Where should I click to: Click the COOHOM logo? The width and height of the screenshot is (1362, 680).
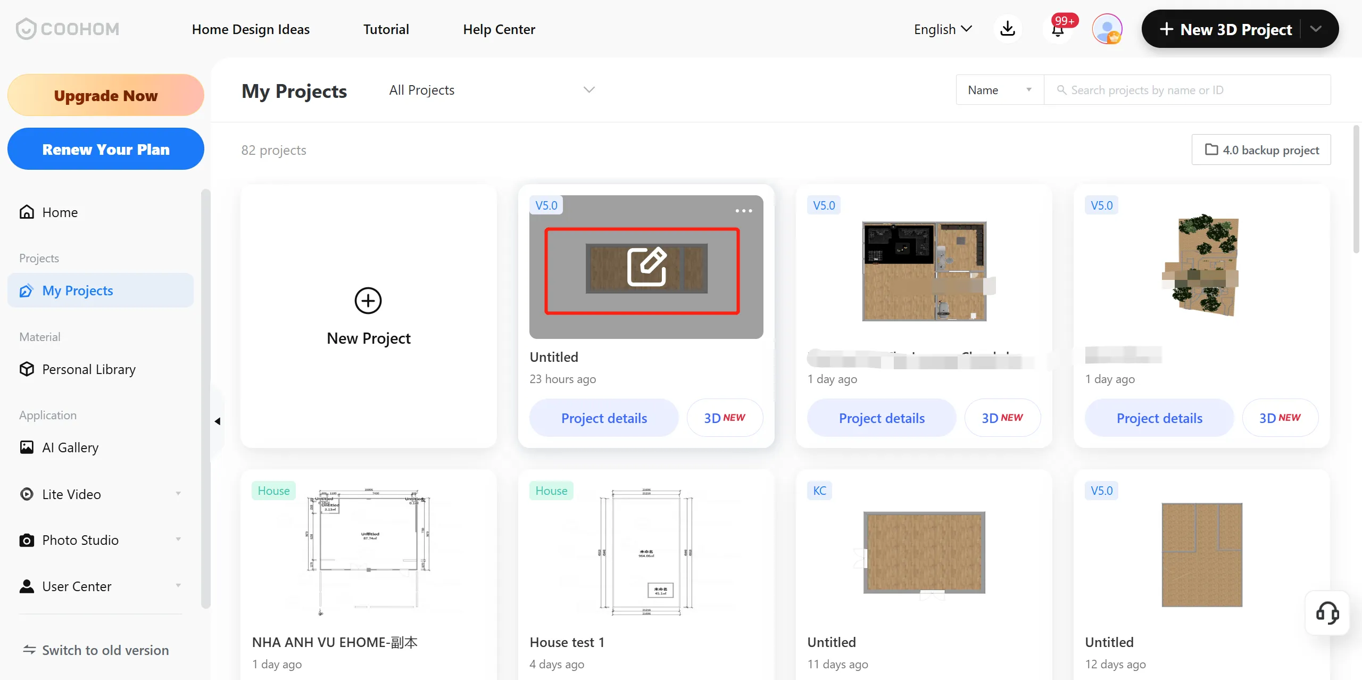click(68, 29)
